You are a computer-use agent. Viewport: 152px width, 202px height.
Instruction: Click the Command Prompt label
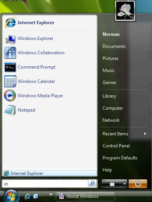pyautogui.click(x=37, y=67)
